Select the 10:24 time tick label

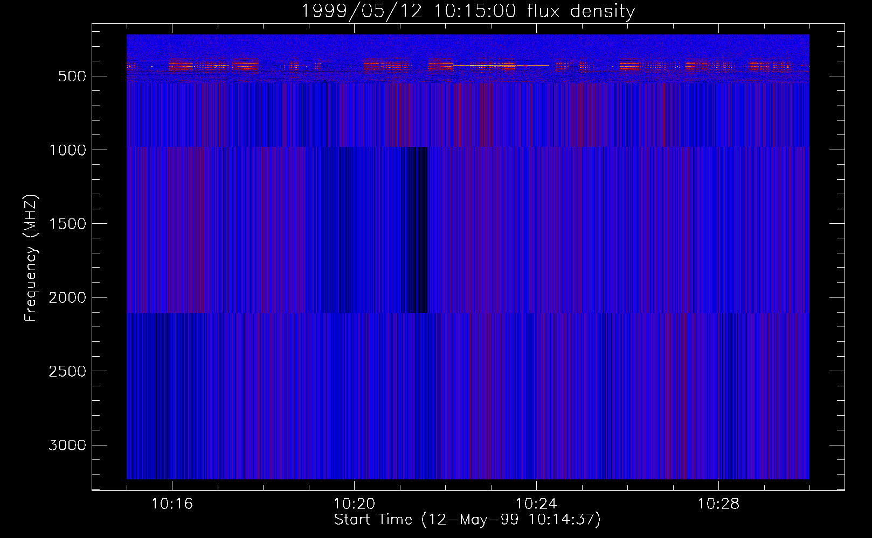coord(536,504)
